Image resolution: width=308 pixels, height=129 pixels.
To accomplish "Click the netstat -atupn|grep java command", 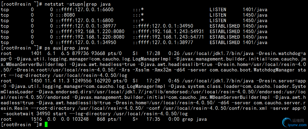I will point(77,4).
